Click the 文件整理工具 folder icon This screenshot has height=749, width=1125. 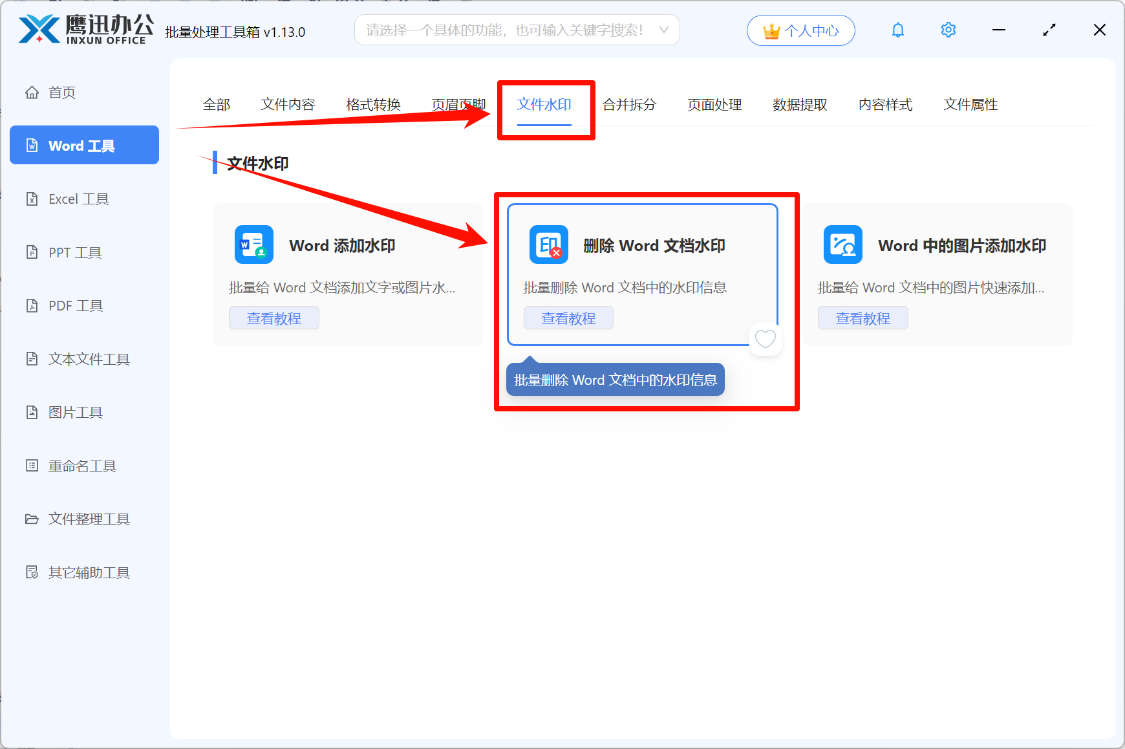[32, 519]
